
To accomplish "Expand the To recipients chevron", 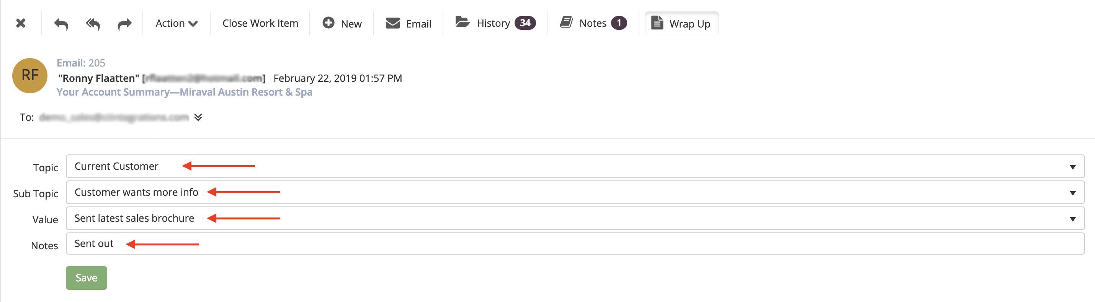I will tap(198, 117).
